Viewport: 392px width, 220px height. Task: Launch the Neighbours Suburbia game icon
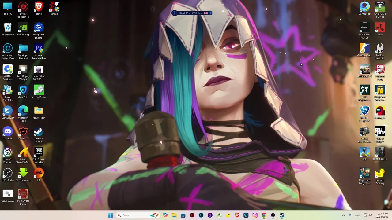click(380, 93)
